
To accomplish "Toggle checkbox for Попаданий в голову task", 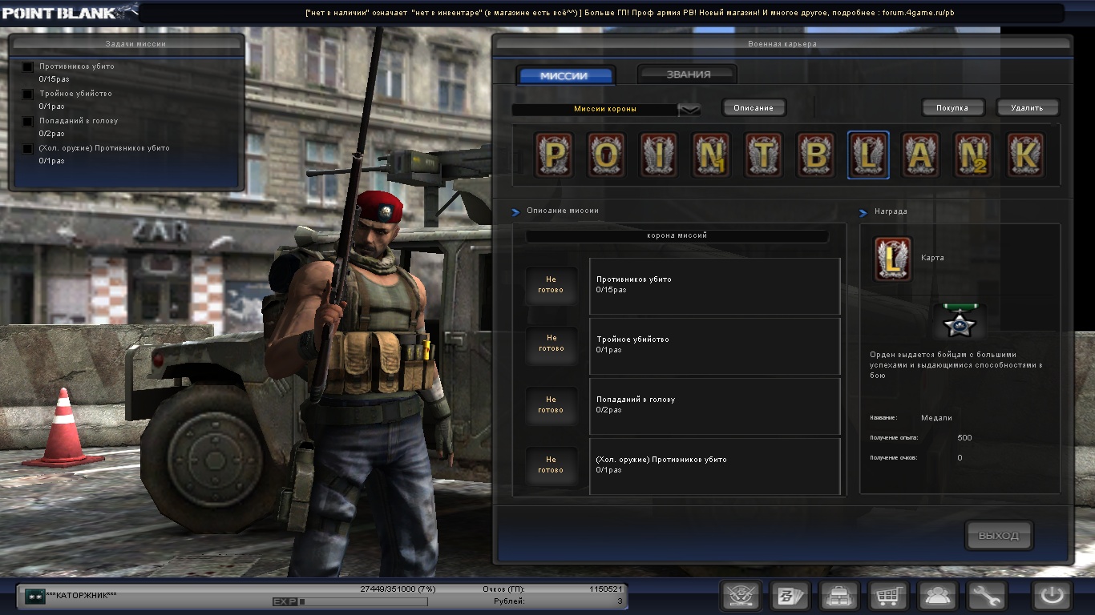I will point(28,122).
